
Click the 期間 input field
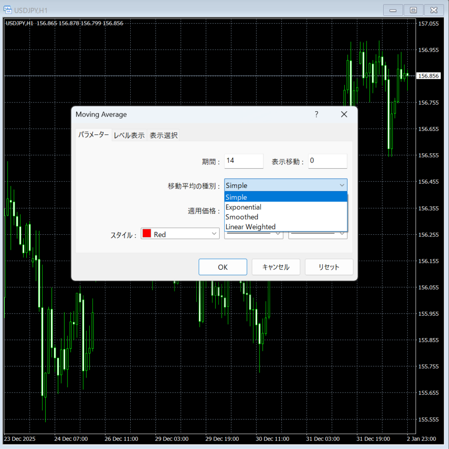pyautogui.click(x=243, y=161)
